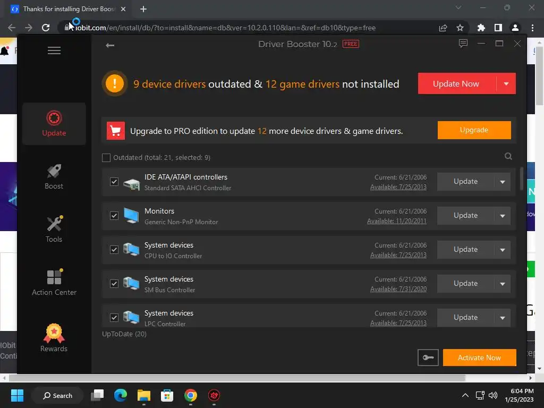Image resolution: width=544 pixels, height=408 pixels.
Task: Click the orange Upgrade button
Action: pos(474,130)
